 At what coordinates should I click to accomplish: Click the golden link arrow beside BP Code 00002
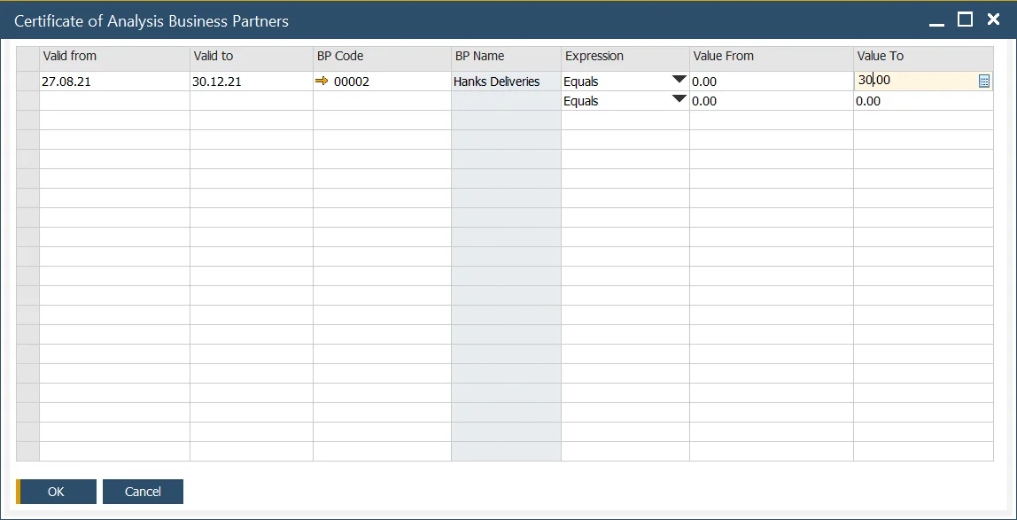click(x=322, y=81)
